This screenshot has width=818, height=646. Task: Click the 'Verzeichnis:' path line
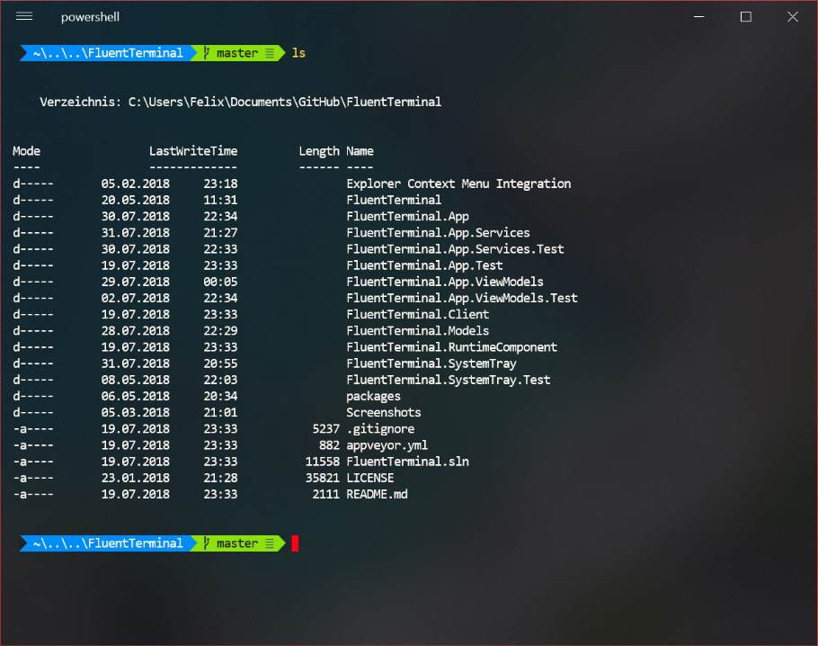click(x=241, y=102)
